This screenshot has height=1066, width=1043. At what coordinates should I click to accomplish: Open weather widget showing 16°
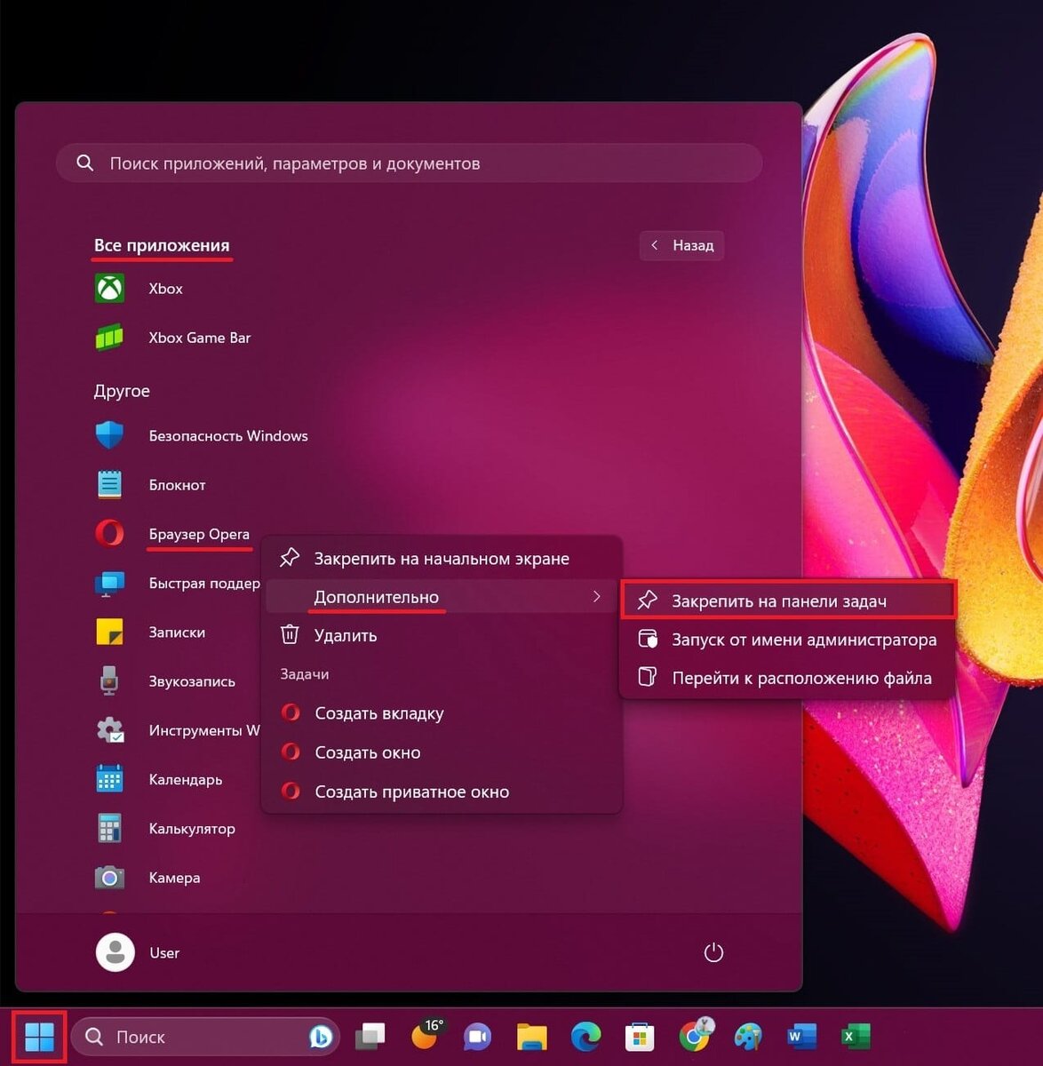426,1035
